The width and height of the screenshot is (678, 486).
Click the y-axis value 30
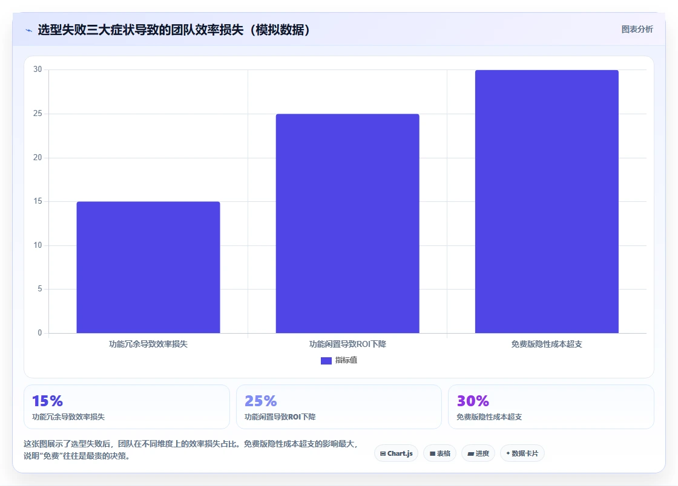[x=38, y=70]
